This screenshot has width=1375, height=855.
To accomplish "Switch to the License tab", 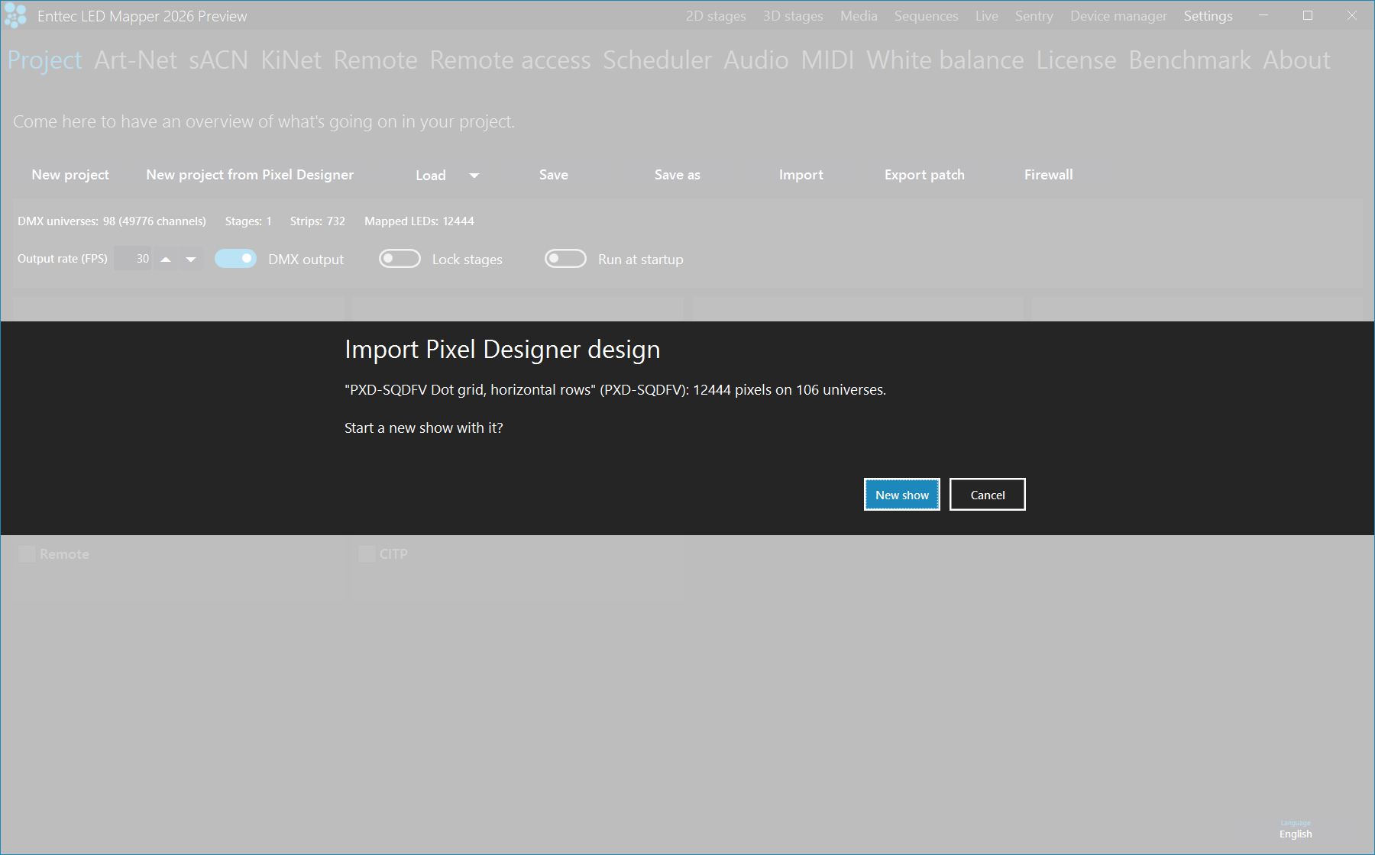I will [1076, 60].
